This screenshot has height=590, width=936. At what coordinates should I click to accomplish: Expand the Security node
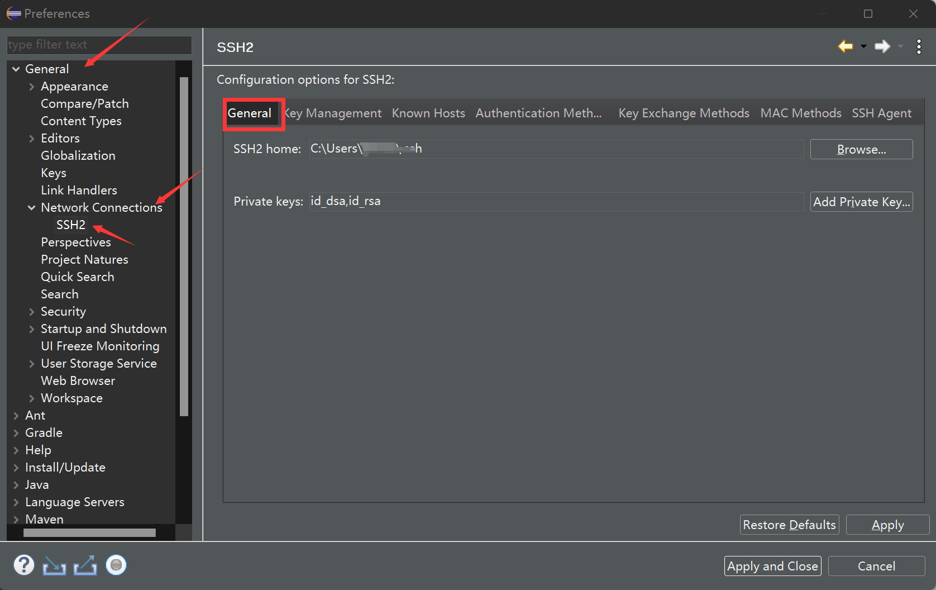coord(32,312)
